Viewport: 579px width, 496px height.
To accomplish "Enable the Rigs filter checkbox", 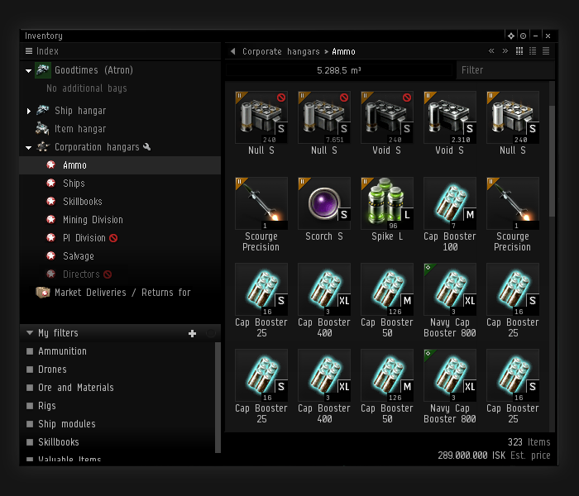I will 30,406.
